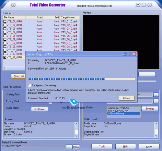Viewport: 162px width, 151px height.
Task: Cancel the conversion in progress
Action: (127, 98)
